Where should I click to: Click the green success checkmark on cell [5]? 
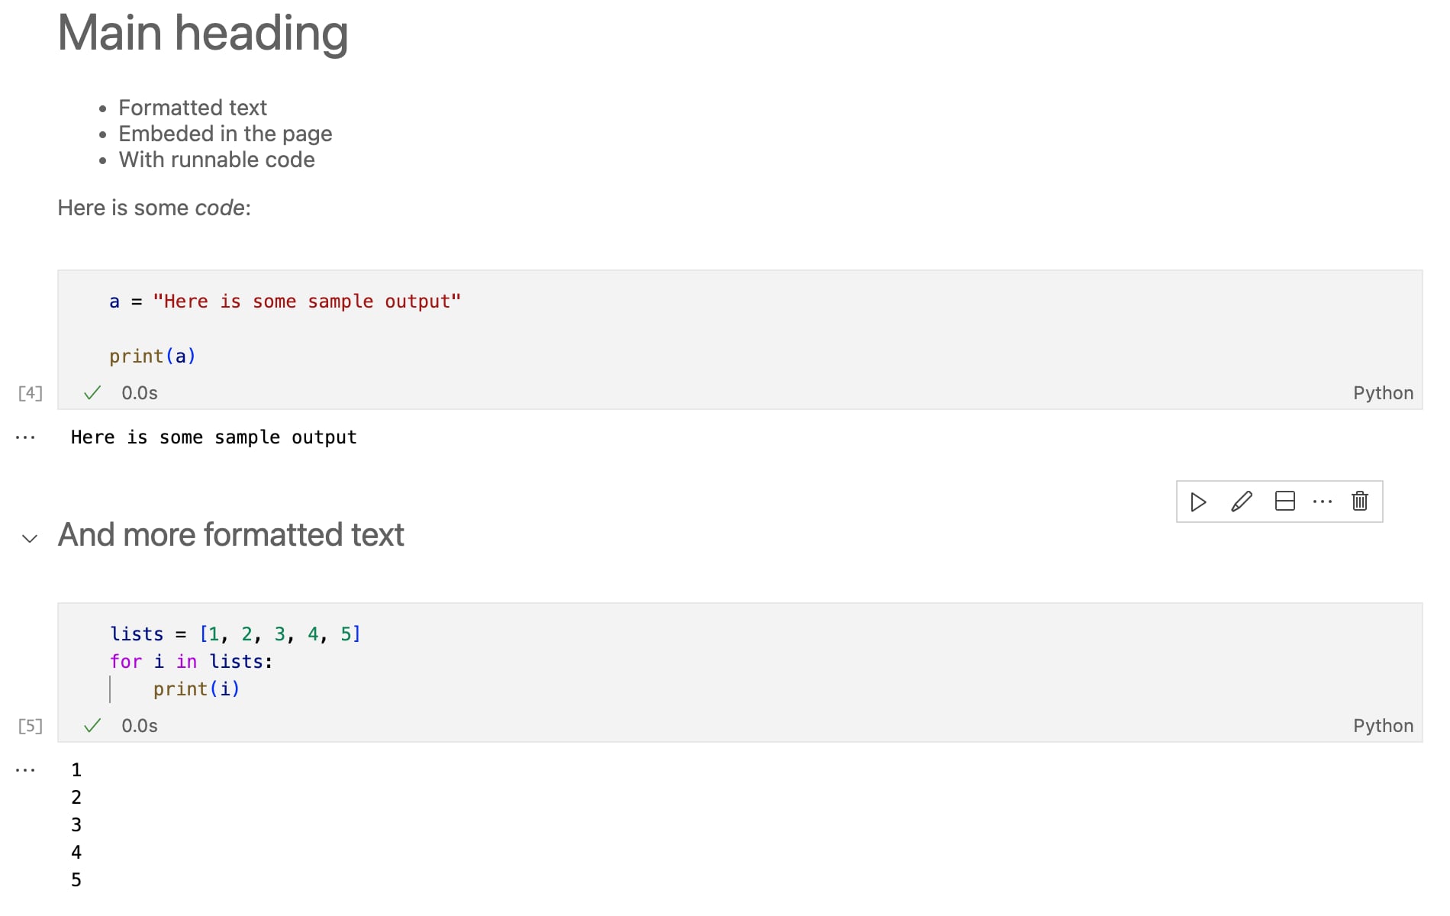(x=92, y=725)
